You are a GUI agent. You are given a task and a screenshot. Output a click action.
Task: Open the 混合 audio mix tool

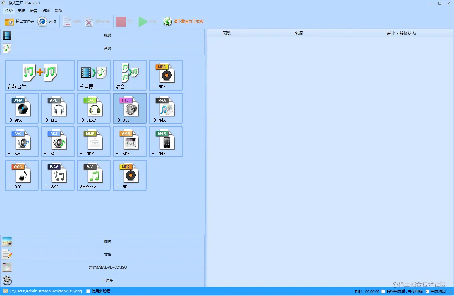130,75
